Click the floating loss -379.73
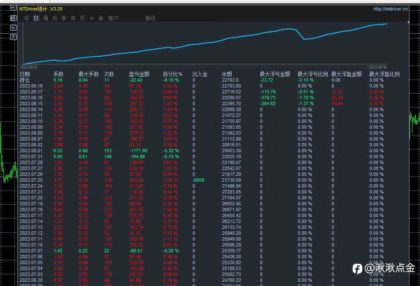The height and width of the screenshot is (286, 420). point(268,98)
